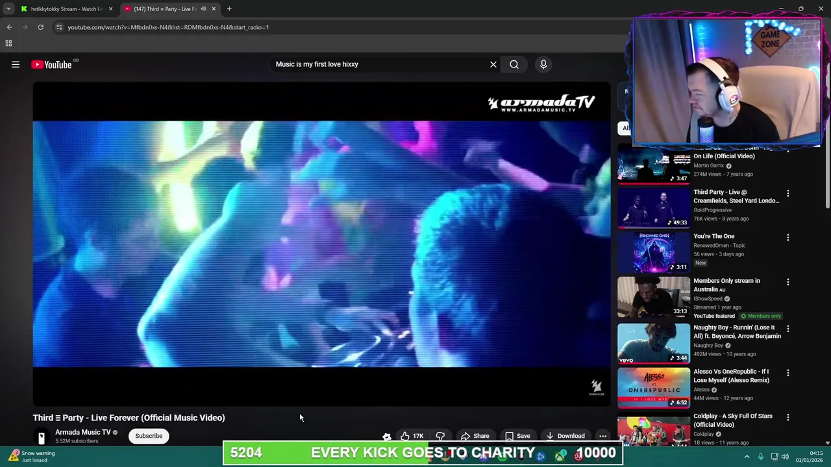Download the video
The image size is (831, 467).
[565, 436]
